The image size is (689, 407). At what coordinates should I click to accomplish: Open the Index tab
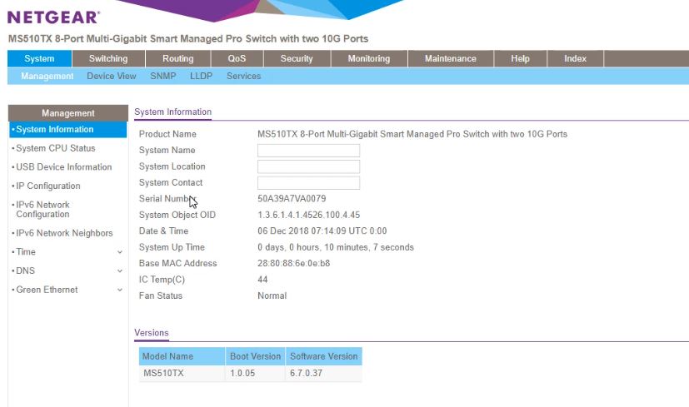pos(575,58)
